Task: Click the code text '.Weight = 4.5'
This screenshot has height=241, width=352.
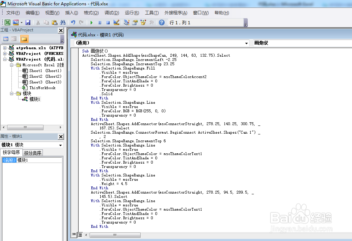Action: (x=114, y=184)
